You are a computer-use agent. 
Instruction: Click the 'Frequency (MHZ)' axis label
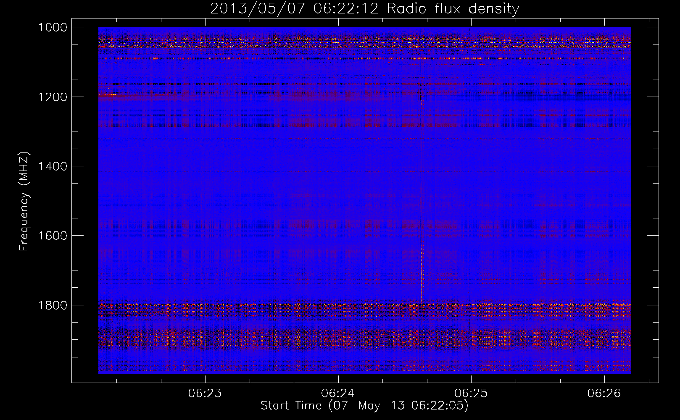pos(24,202)
